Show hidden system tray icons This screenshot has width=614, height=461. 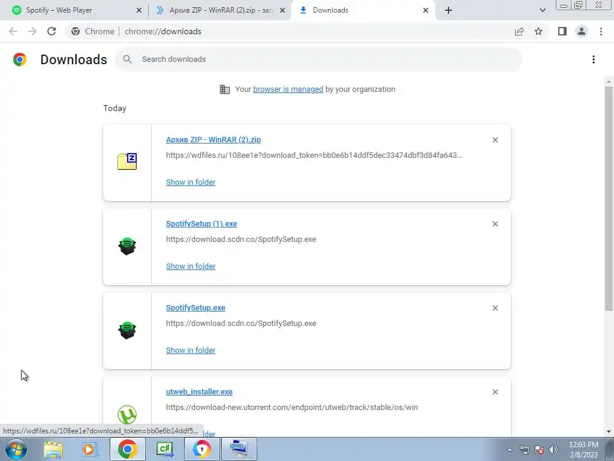click(510, 450)
